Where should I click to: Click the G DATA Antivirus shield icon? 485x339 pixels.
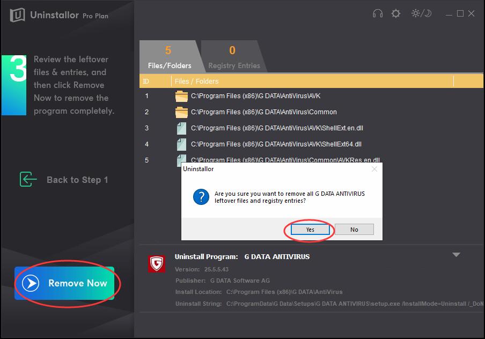coord(157,264)
